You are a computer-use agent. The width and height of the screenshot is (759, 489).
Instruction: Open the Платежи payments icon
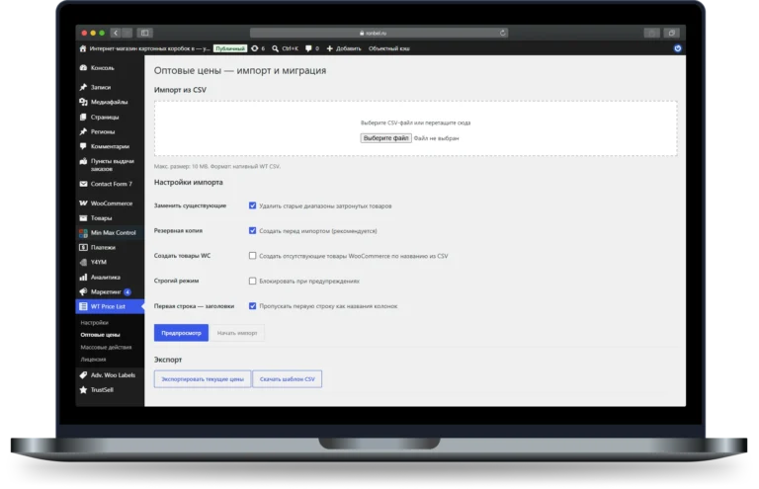click(83, 248)
